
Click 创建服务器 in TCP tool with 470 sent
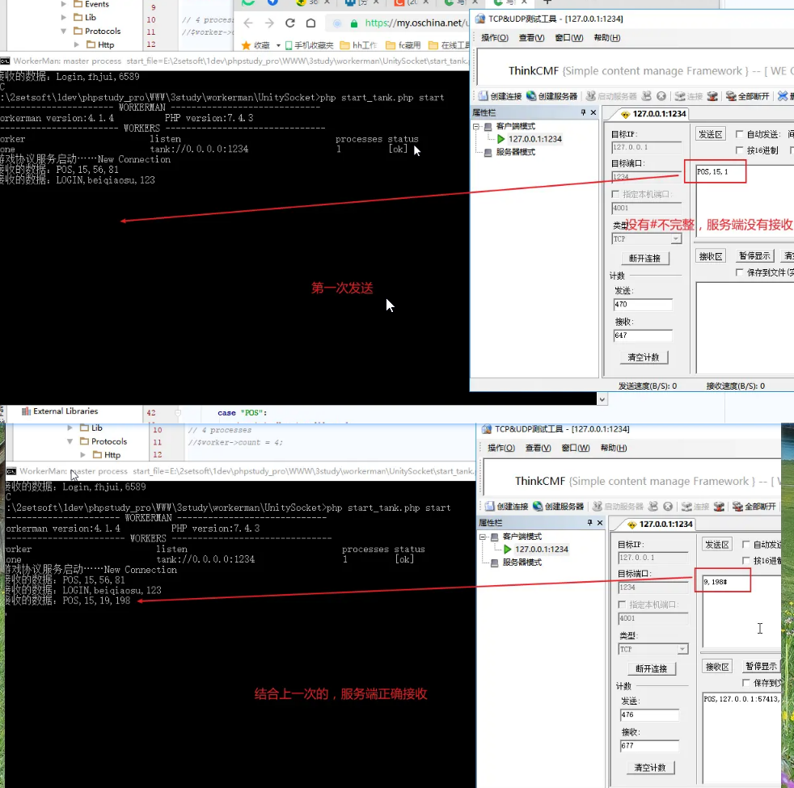pos(552,96)
